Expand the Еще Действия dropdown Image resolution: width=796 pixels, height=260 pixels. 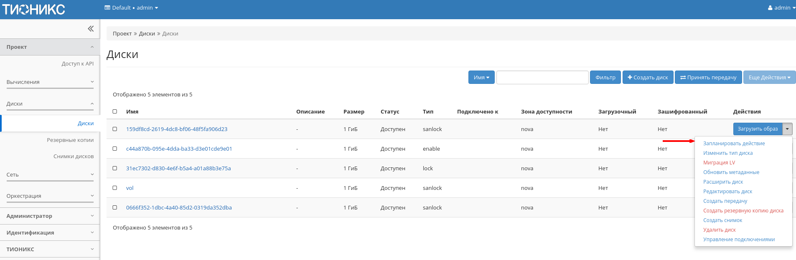click(x=769, y=77)
